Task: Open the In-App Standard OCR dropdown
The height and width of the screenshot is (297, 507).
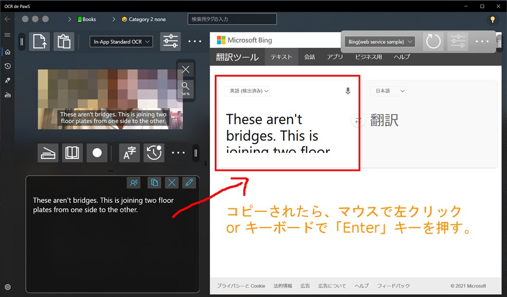Action: (x=121, y=42)
